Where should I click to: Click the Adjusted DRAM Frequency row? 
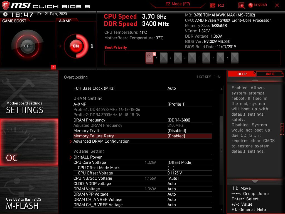(142, 125)
